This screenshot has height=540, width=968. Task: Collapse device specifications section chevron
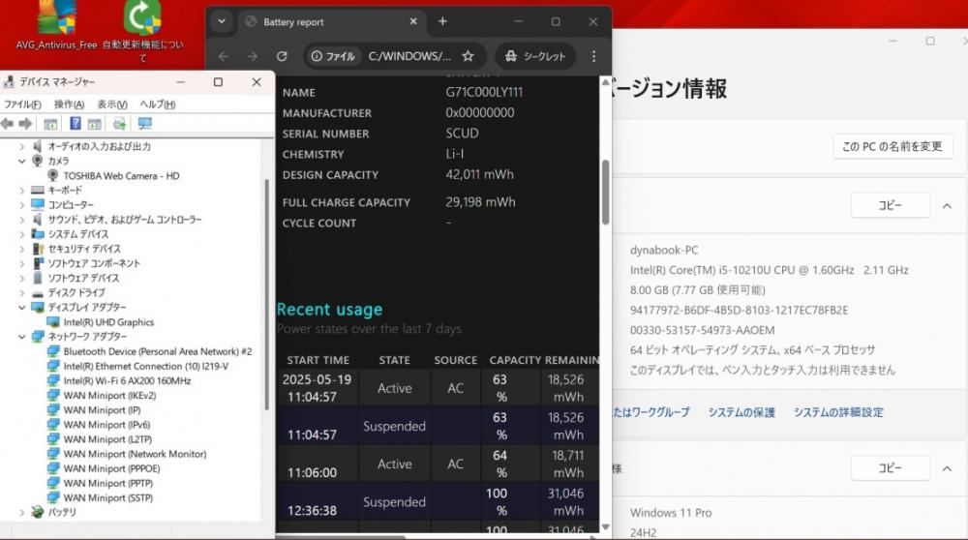(947, 206)
